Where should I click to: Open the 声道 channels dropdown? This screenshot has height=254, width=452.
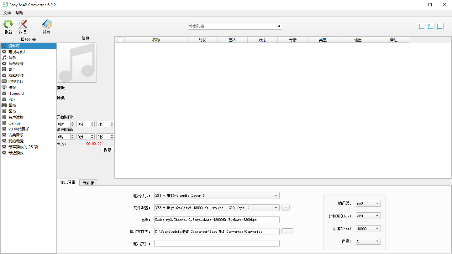click(x=368, y=241)
